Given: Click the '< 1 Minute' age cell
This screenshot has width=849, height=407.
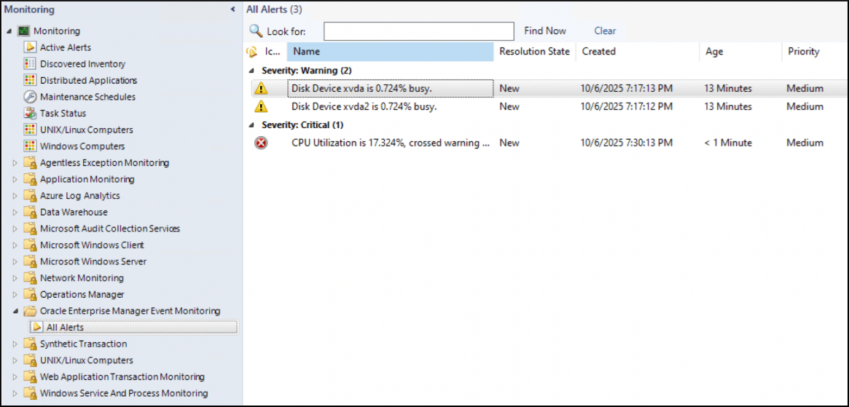Looking at the screenshot, I should pyautogui.click(x=728, y=143).
